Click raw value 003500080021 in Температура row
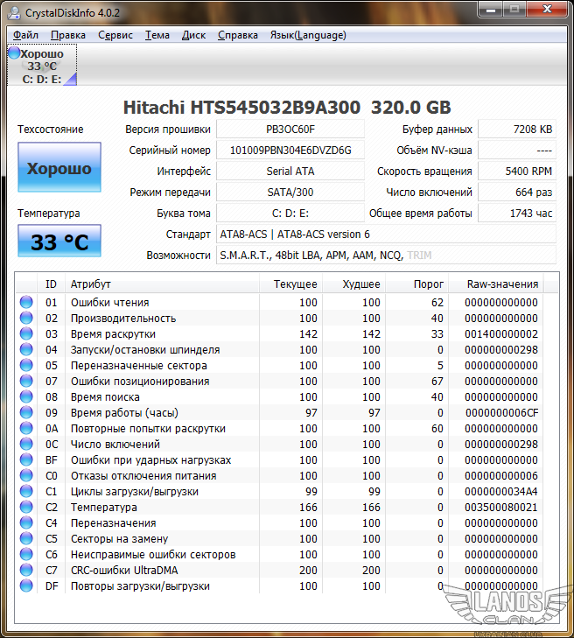Viewport: 574px width, 638px height. pyautogui.click(x=501, y=508)
